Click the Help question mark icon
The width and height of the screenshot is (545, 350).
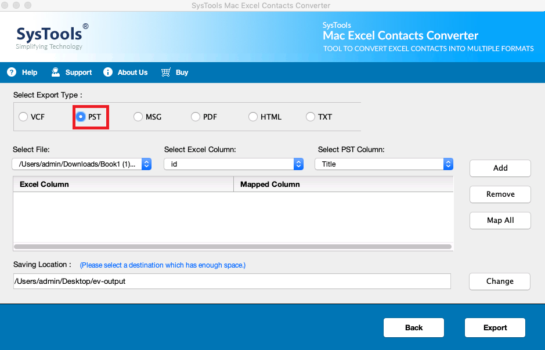11,73
